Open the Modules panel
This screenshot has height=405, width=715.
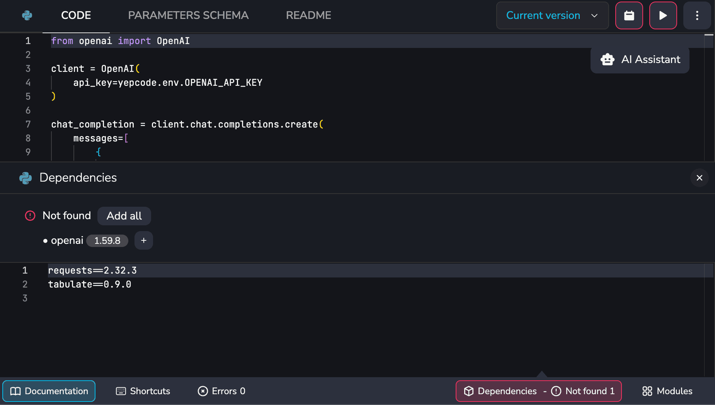[x=667, y=391]
